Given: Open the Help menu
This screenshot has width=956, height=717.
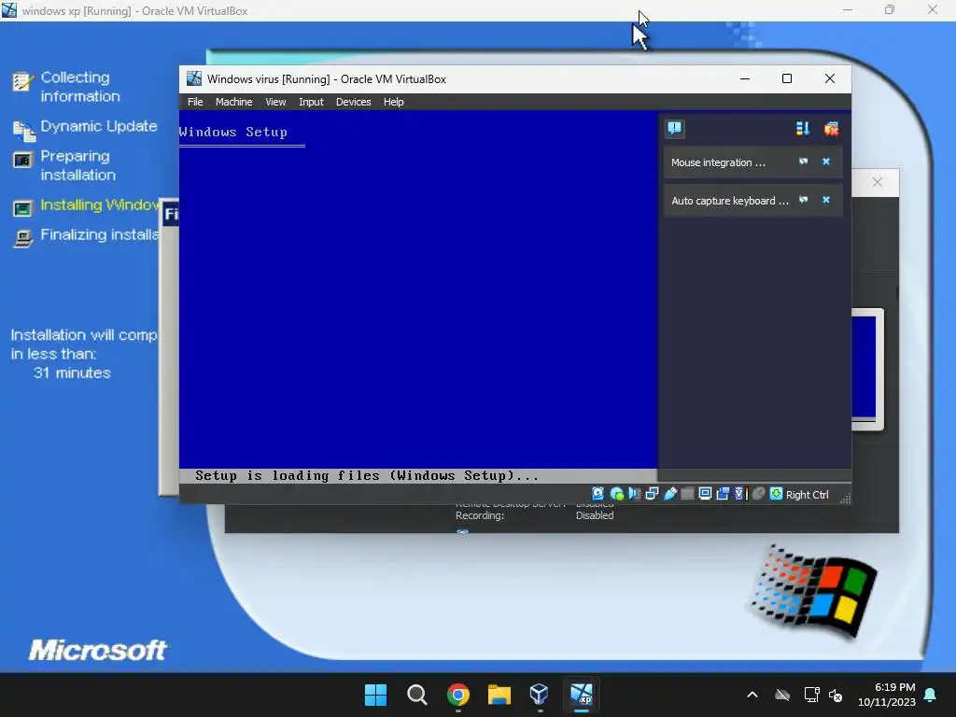Looking at the screenshot, I should tap(393, 102).
